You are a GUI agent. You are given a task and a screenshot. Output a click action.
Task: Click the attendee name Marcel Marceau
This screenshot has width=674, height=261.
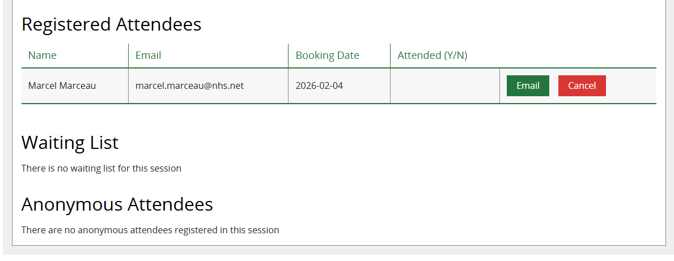(62, 86)
